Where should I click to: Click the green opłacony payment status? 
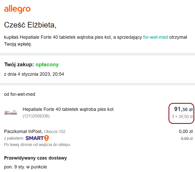tap(47, 64)
